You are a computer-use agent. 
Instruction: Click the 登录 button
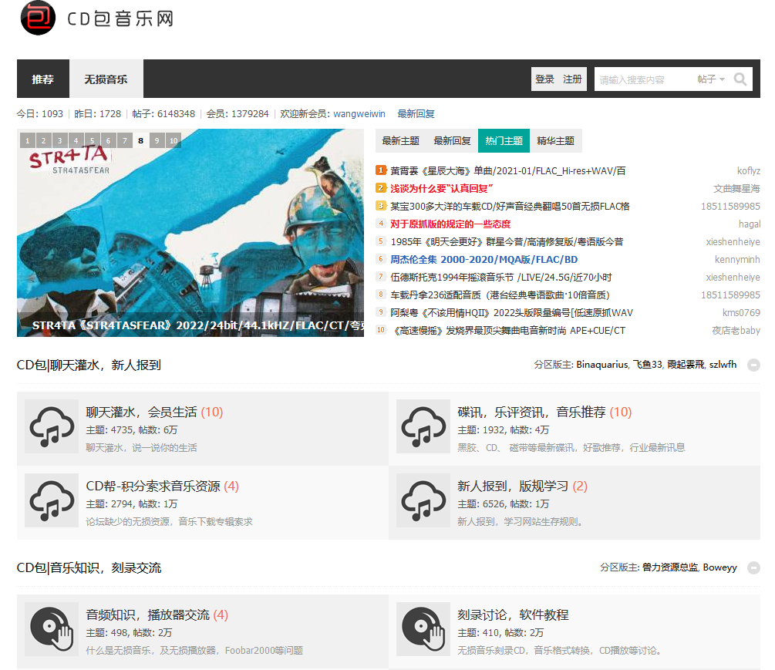544,79
